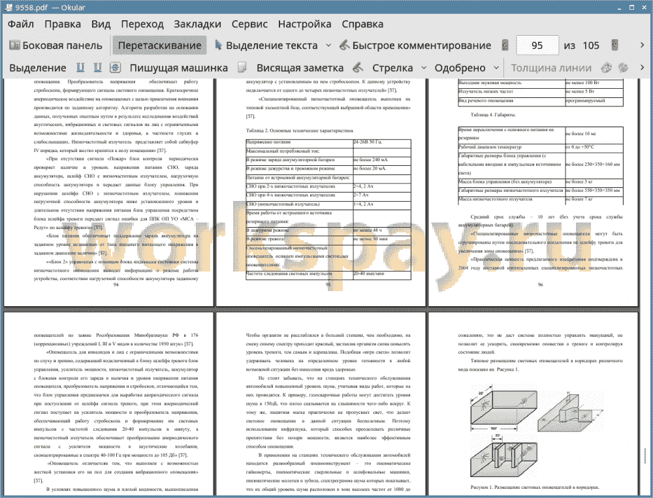Click table cell "Выходная звуковая мощность"
Screen dimensions: 653x498
(512, 82)
